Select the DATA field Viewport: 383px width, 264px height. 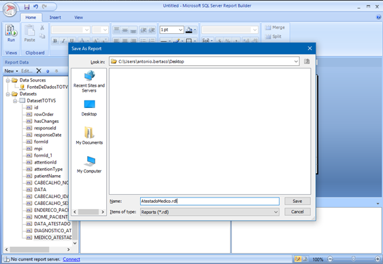40,189
